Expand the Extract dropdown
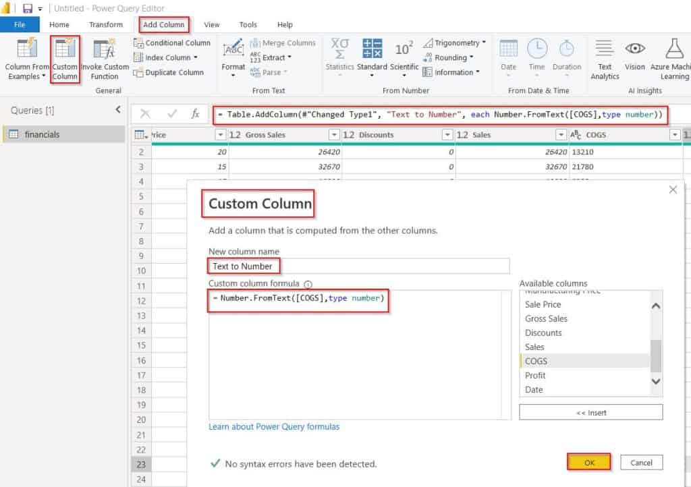 coord(289,57)
